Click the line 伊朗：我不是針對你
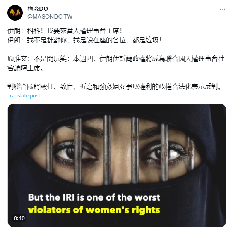This screenshot has width=233, height=230. click(84, 40)
